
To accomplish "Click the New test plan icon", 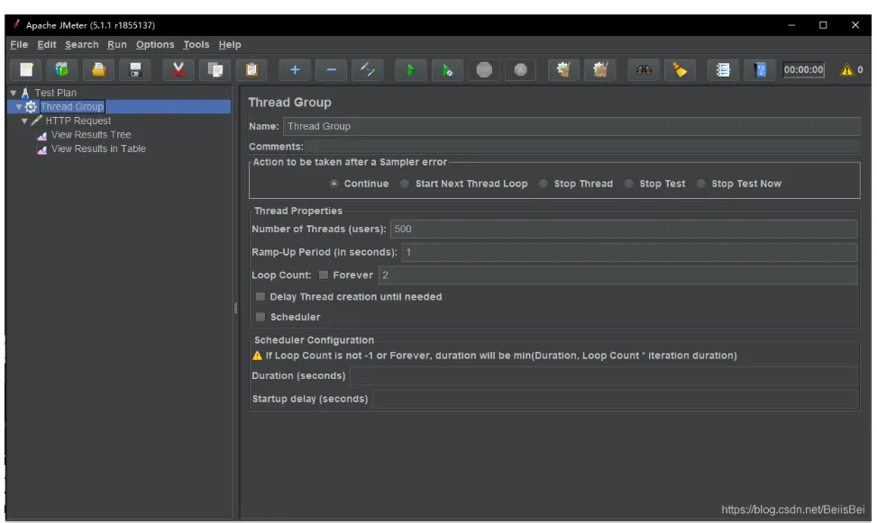I will [x=27, y=69].
